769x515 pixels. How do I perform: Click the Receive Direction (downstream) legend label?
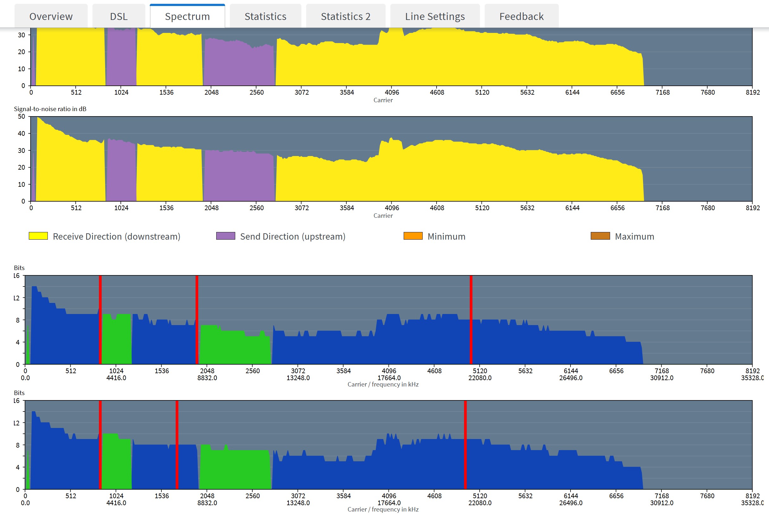click(x=116, y=236)
